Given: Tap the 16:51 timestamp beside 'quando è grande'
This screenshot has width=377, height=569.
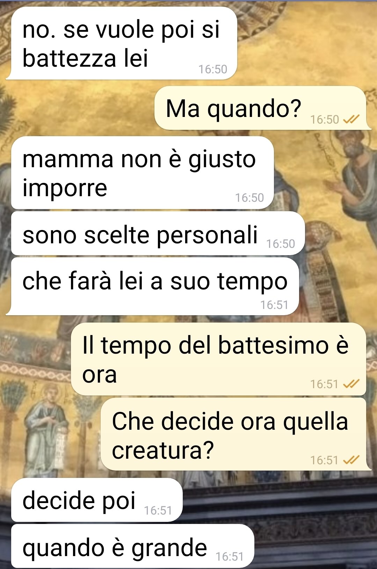Looking at the screenshot, I should tap(230, 556).
